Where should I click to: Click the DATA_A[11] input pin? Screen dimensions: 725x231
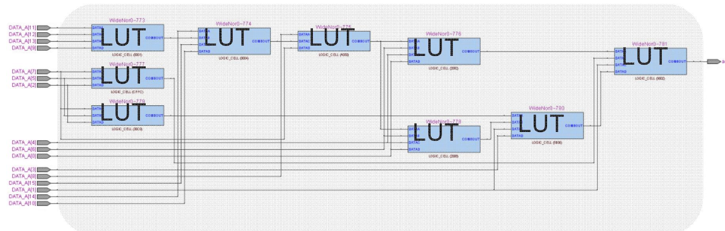44,28
